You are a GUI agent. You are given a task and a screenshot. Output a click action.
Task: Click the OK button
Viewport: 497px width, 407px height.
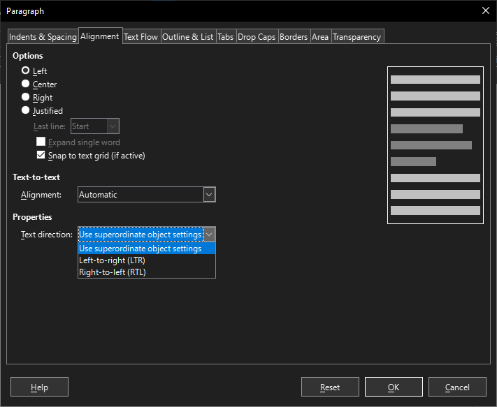394,387
